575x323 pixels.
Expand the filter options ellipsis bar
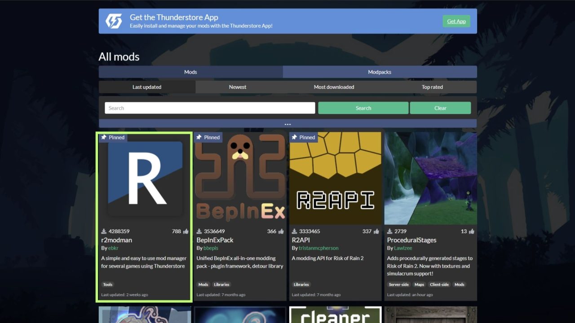pos(287,124)
